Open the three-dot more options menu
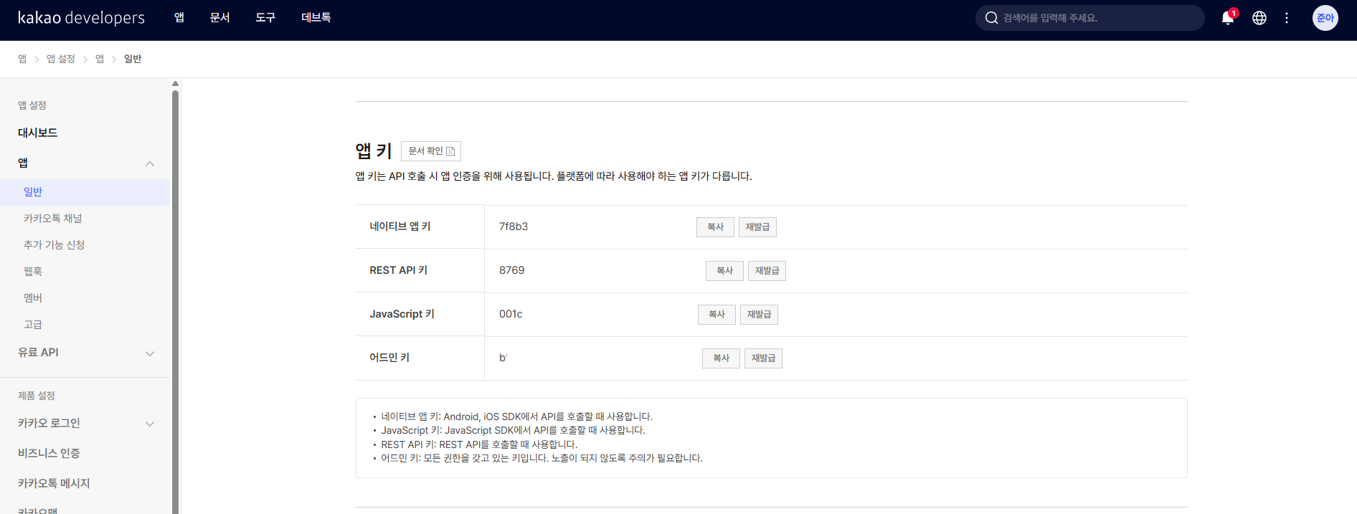Screen dimensions: 1357x514 [x=1287, y=18]
